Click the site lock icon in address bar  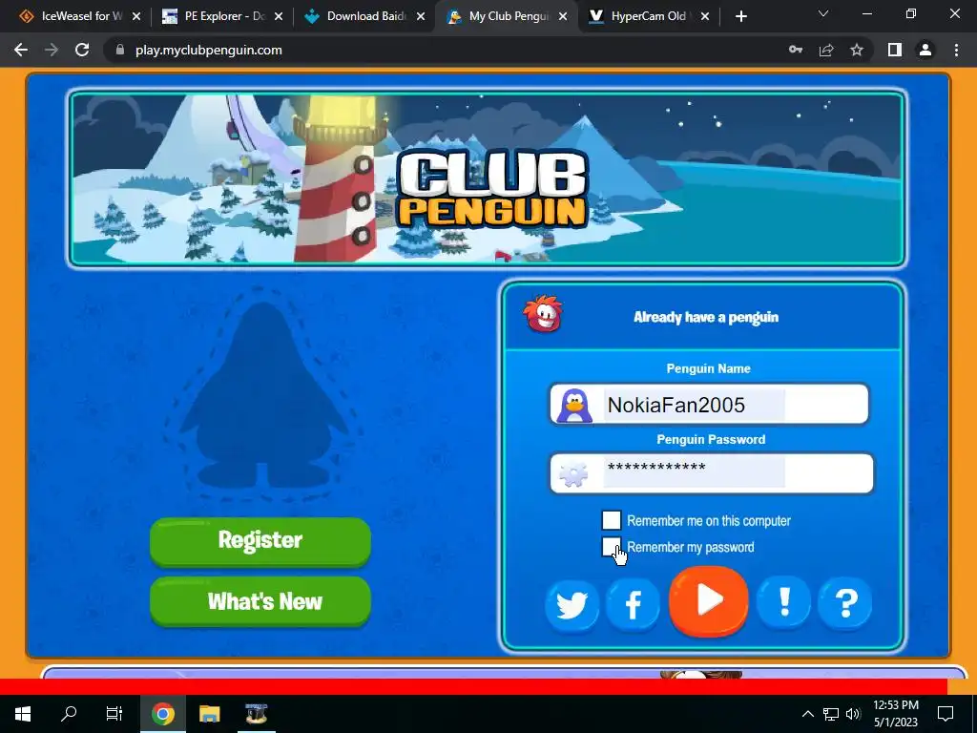(119, 50)
